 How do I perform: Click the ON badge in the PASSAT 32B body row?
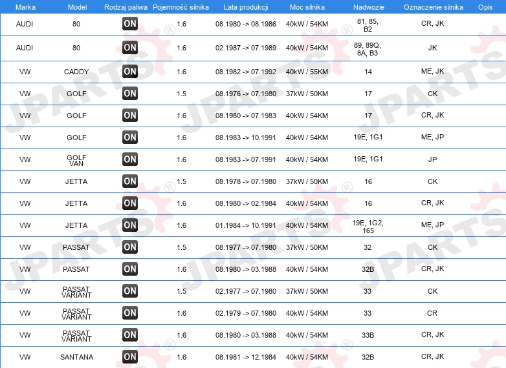pyautogui.click(x=130, y=269)
